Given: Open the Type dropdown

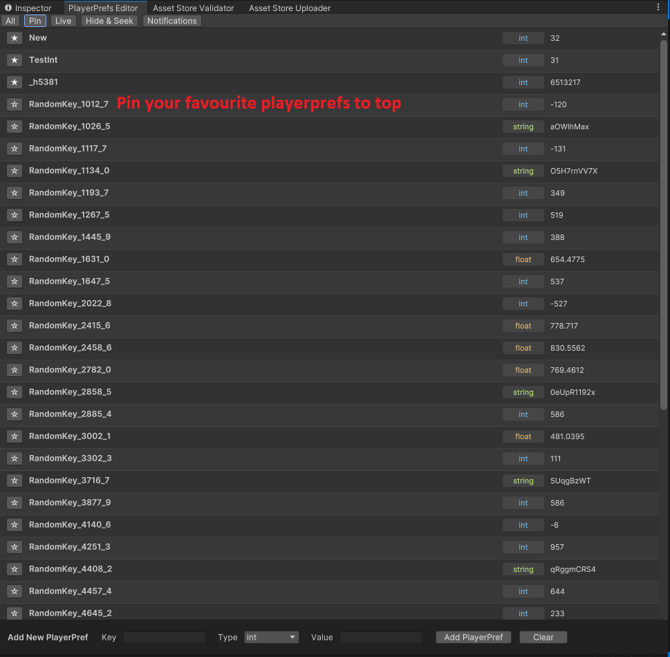Looking at the screenshot, I should pos(271,637).
